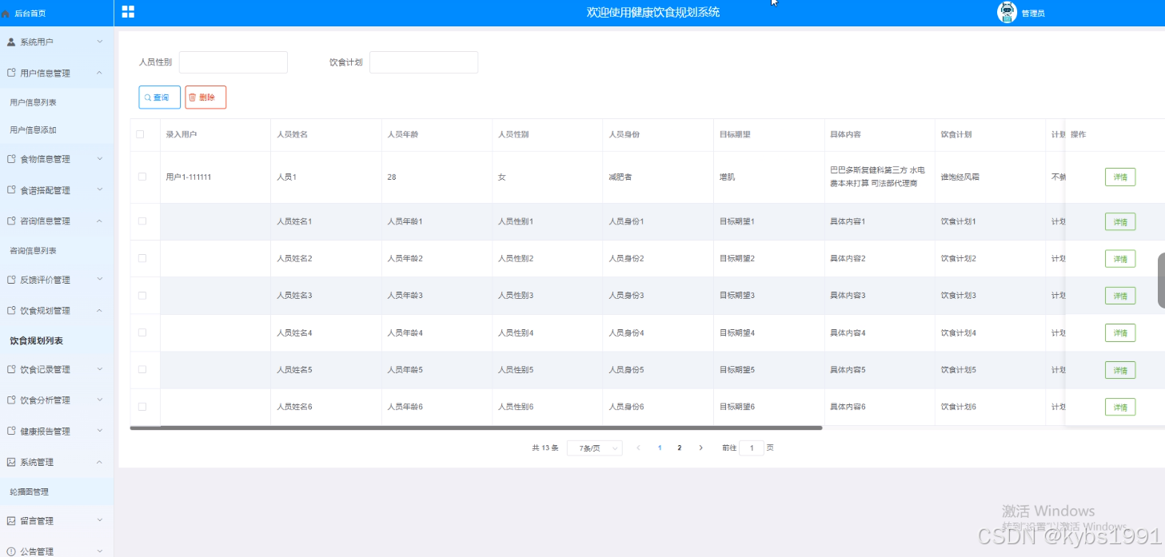Click the table's horizontal scrollbar

476,428
